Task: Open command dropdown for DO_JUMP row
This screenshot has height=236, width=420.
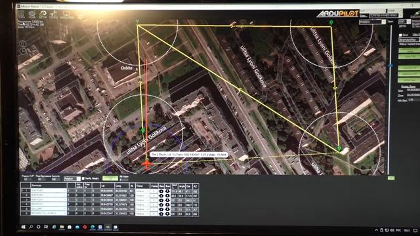Action: point(49,209)
